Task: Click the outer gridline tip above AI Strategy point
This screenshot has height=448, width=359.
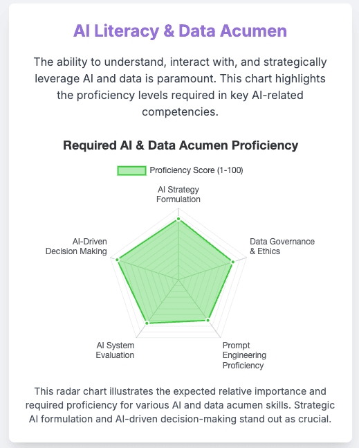Action: click(178, 208)
